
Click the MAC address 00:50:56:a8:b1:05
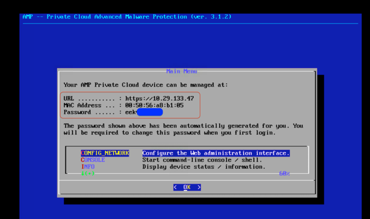(x=154, y=105)
